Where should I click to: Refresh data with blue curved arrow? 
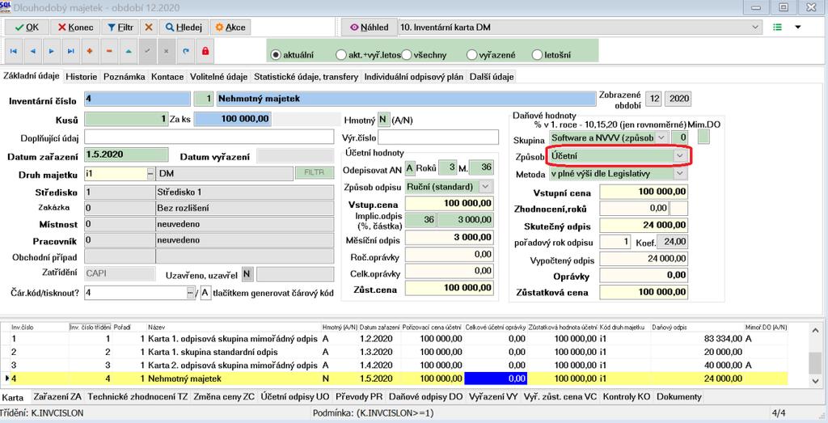[186, 51]
